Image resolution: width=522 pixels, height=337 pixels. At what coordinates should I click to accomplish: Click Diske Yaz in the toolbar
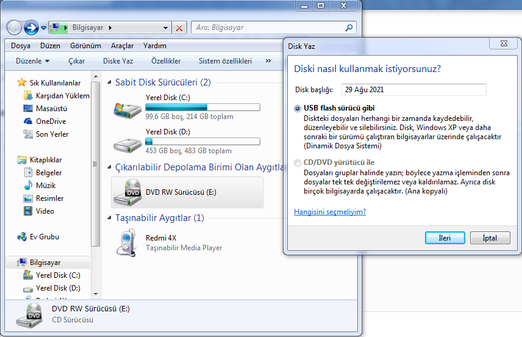pos(118,61)
